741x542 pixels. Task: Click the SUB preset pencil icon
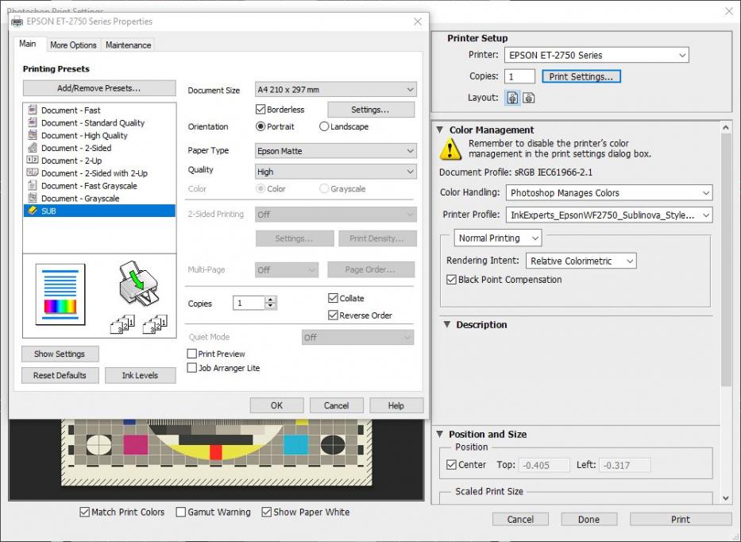tap(32, 211)
